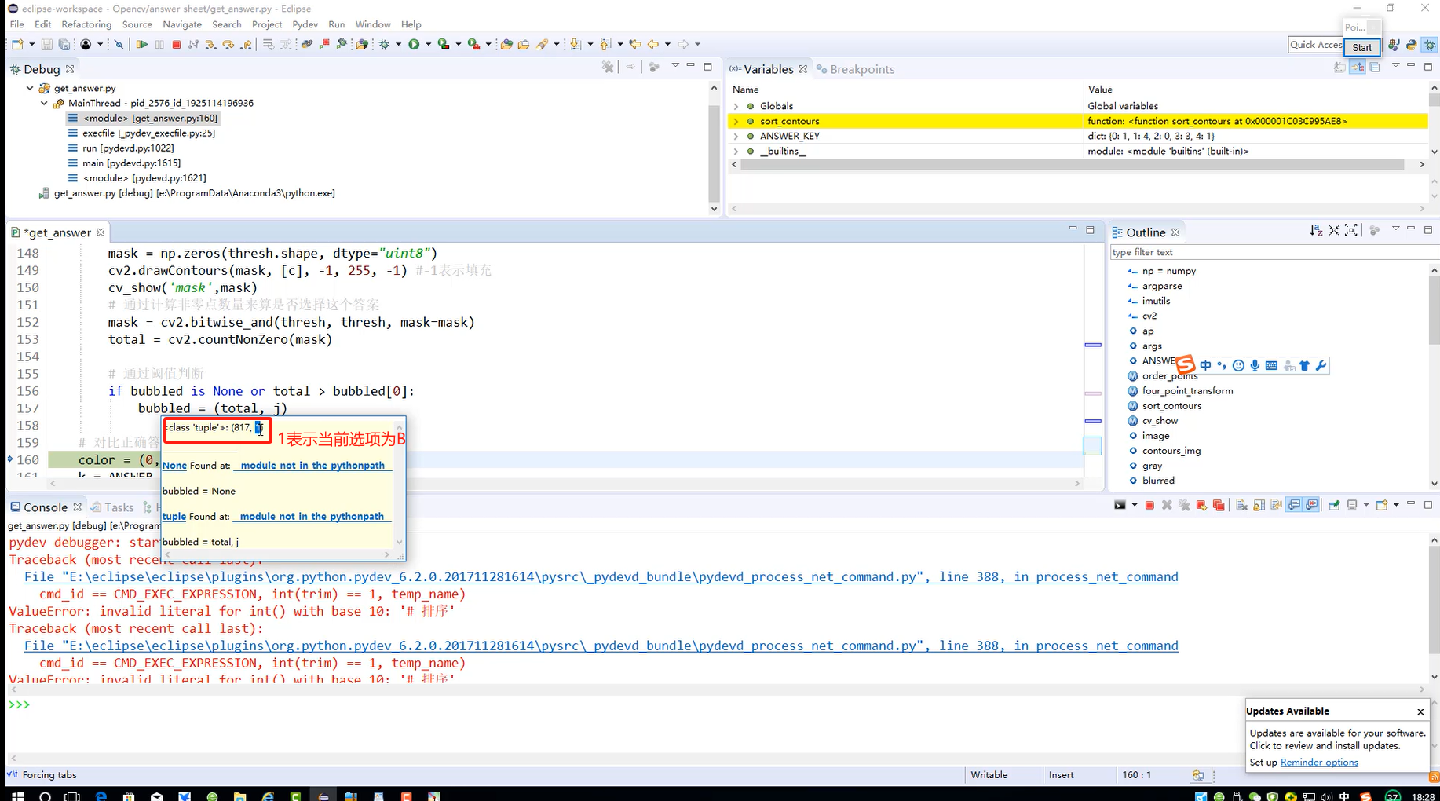Collapse the MainThread tree node

[44, 103]
